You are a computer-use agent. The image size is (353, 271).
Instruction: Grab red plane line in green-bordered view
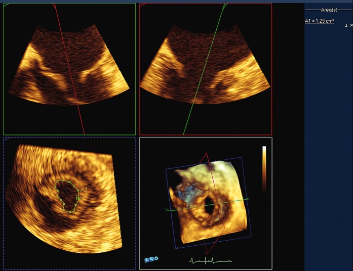click(69, 69)
